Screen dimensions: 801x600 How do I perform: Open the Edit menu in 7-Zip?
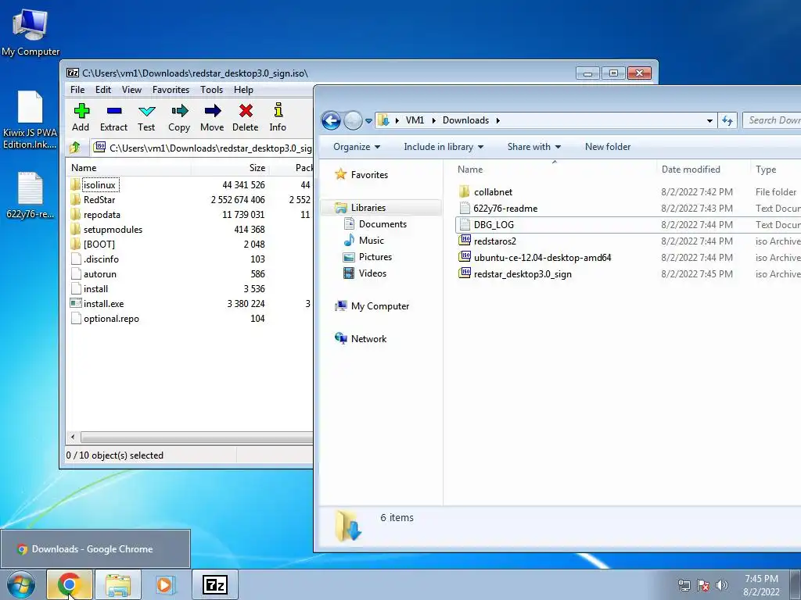pyautogui.click(x=103, y=90)
